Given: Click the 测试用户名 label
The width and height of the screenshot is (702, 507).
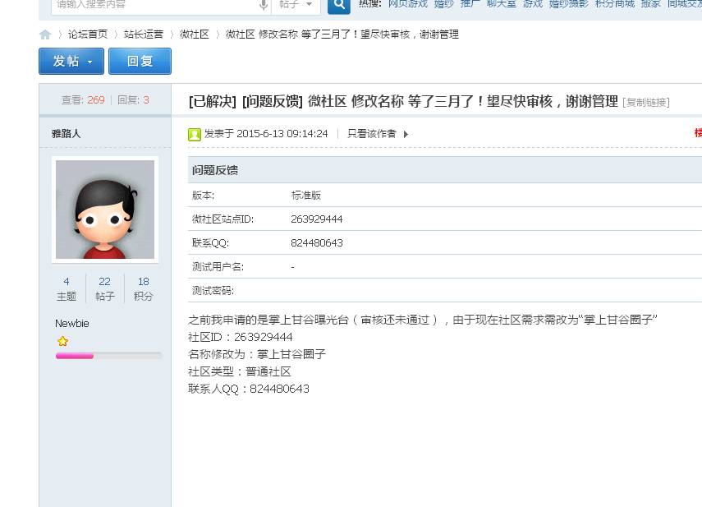Looking at the screenshot, I should click(x=218, y=267).
